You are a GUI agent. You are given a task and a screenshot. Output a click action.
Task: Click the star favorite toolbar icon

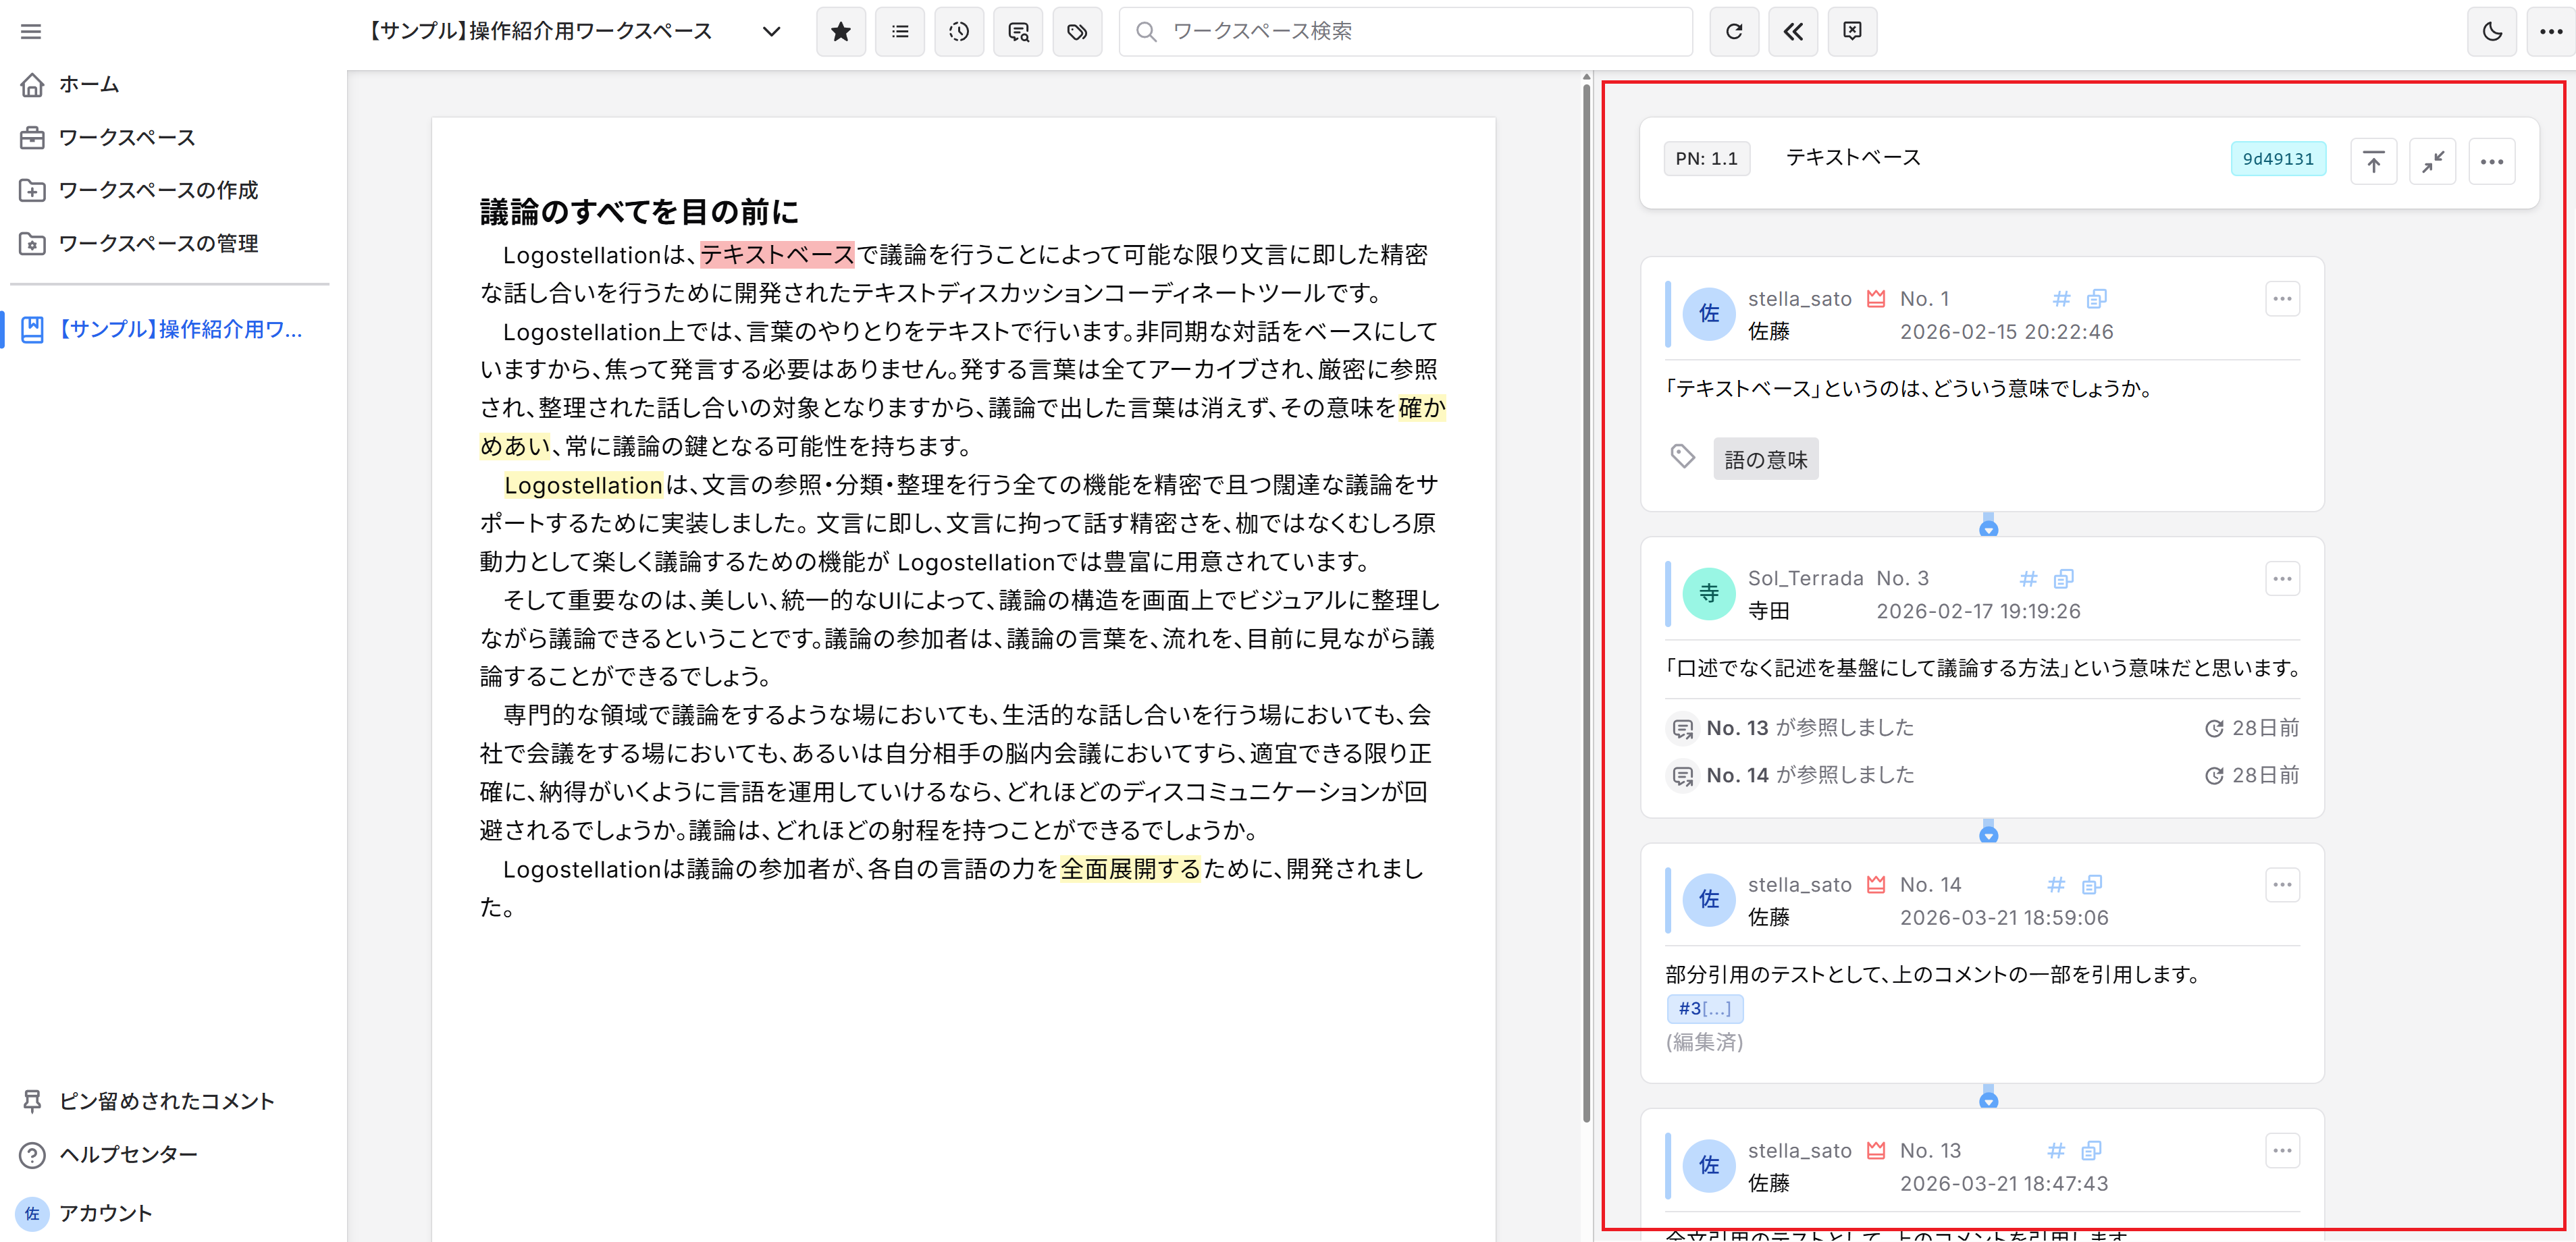coord(841,32)
